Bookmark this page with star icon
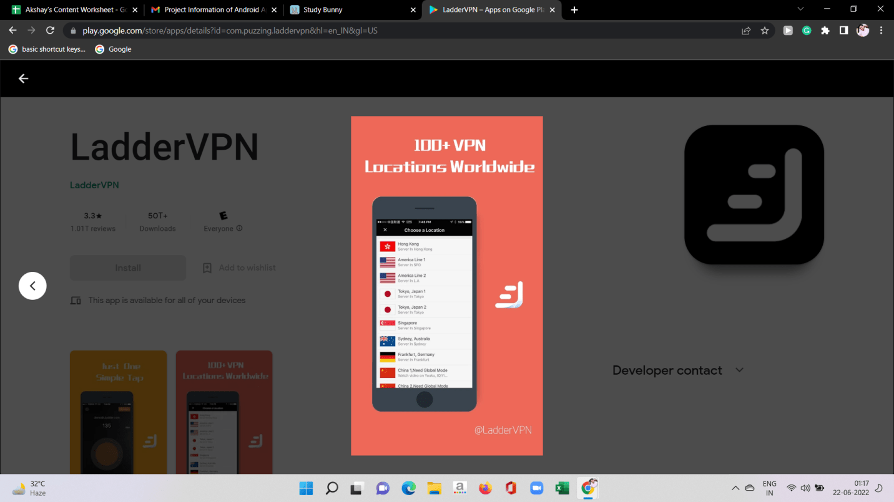 (x=765, y=31)
